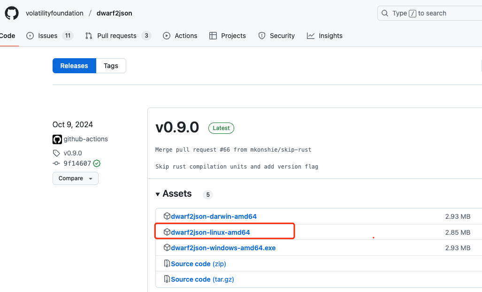Click the Actions play icon

pos(166,36)
